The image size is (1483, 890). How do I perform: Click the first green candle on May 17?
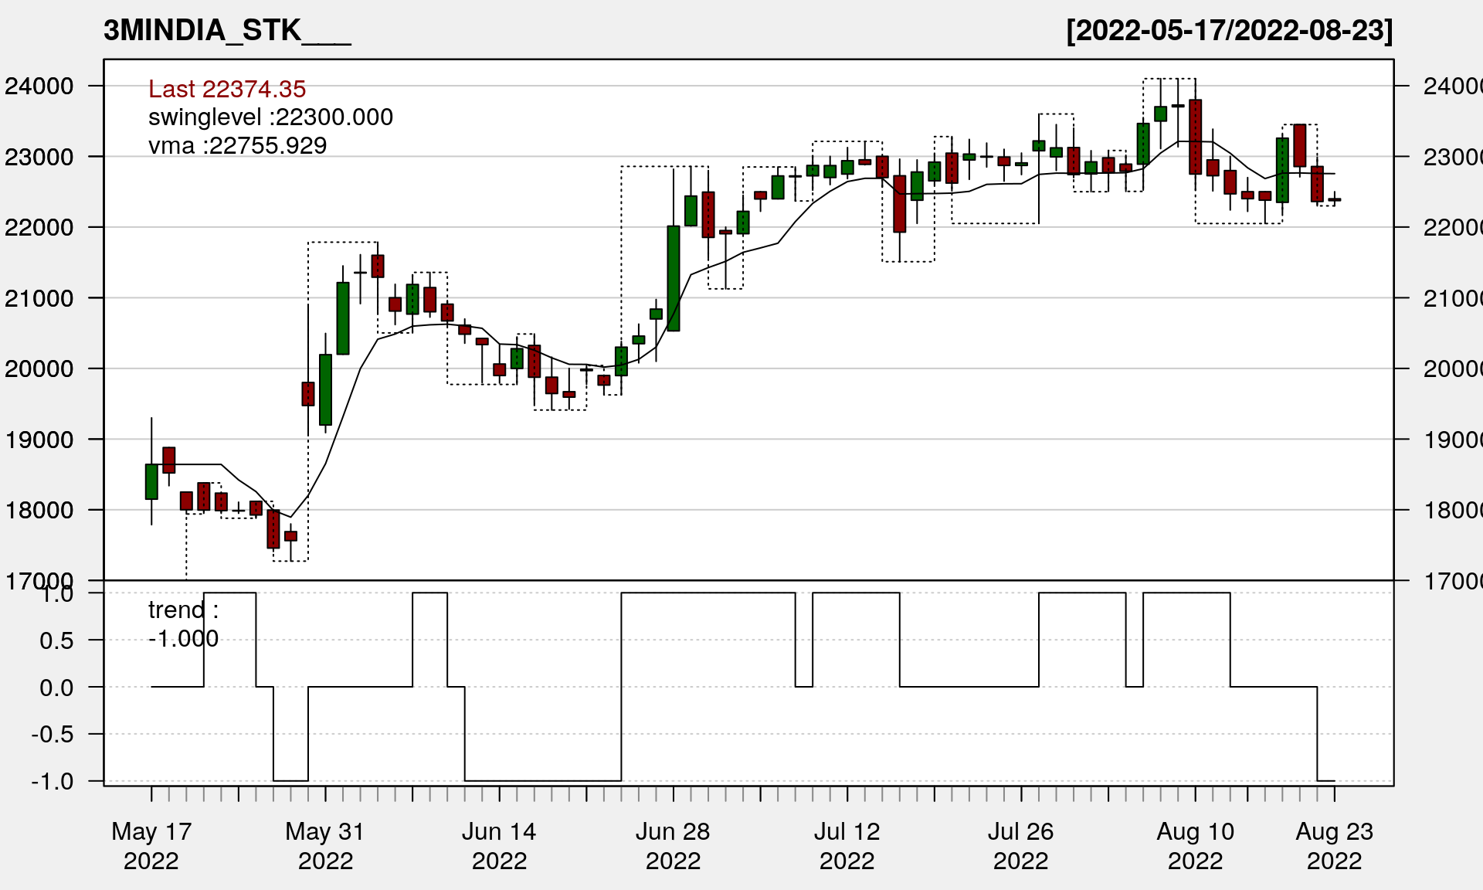(x=151, y=481)
